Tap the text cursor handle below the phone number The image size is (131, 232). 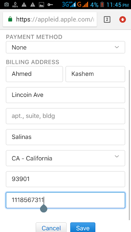click(44, 208)
